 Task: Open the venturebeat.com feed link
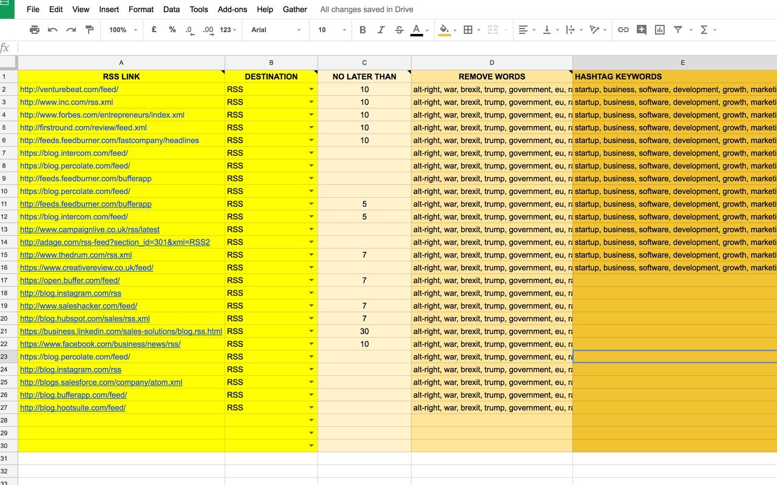click(x=69, y=90)
